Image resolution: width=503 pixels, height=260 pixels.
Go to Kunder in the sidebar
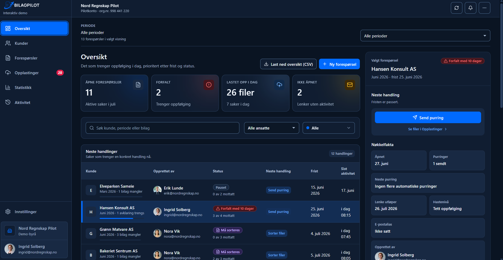(x=34, y=43)
